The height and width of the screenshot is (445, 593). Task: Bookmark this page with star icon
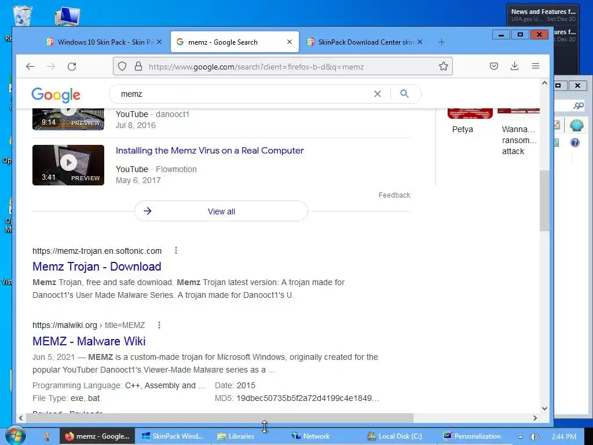(443, 67)
